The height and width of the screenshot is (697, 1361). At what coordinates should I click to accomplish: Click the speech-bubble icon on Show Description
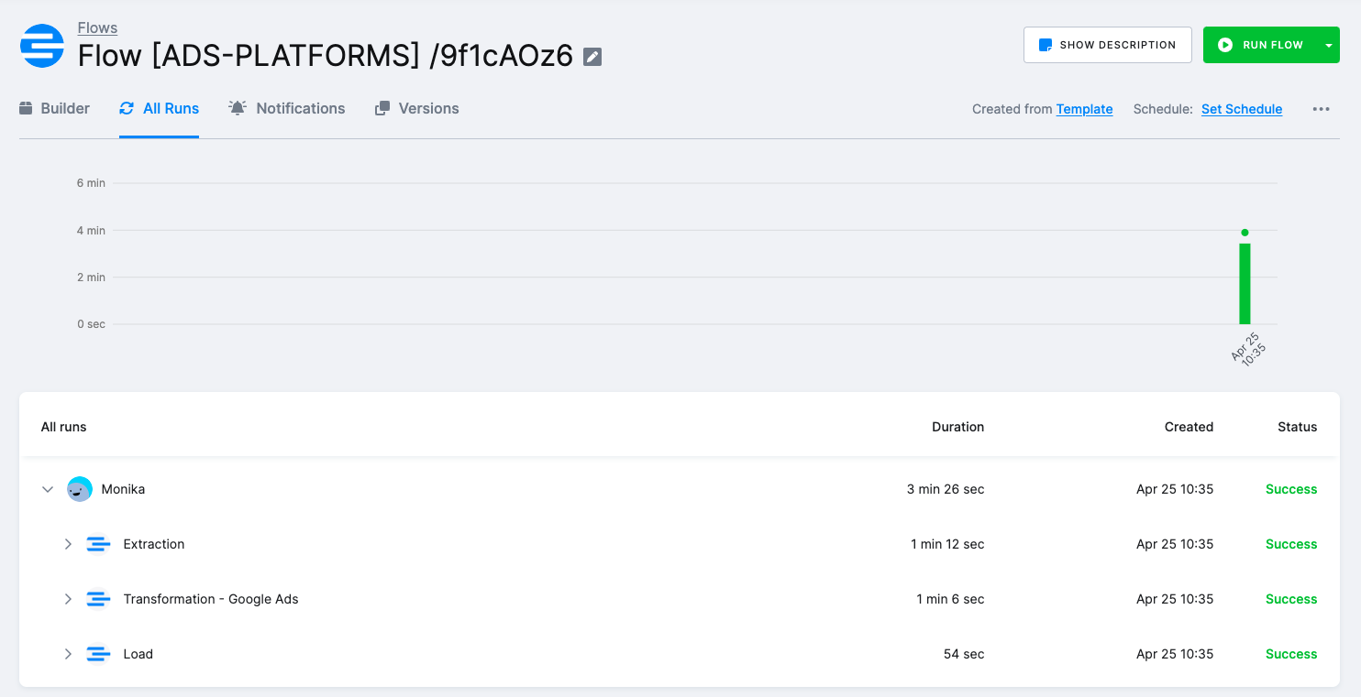click(1046, 44)
